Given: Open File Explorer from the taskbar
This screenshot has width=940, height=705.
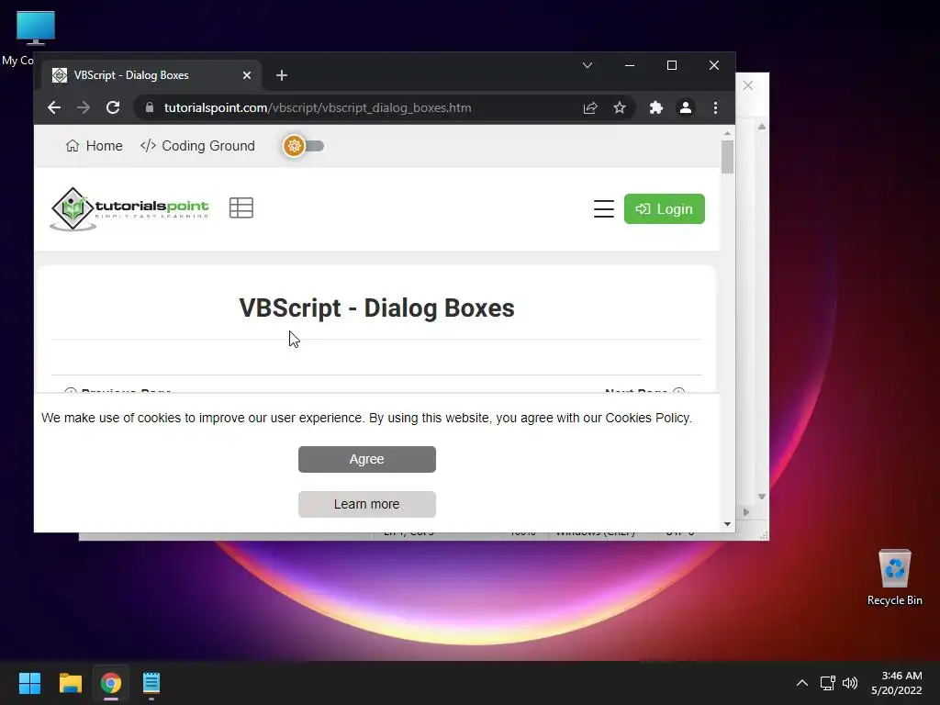Looking at the screenshot, I should tap(70, 683).
